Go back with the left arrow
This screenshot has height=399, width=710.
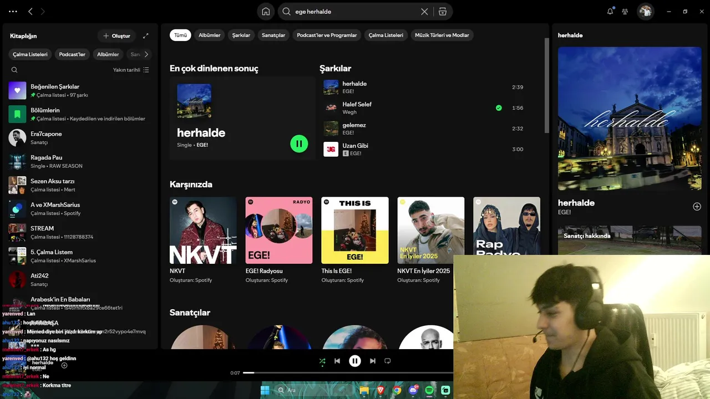(31, 11)
